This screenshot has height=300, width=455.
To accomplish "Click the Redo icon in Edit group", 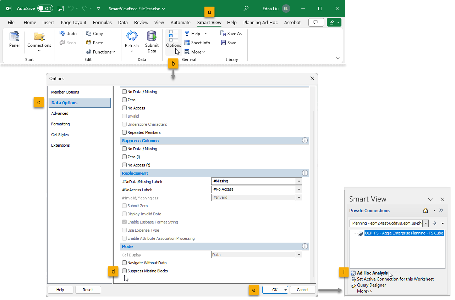I will coord(62,43).
